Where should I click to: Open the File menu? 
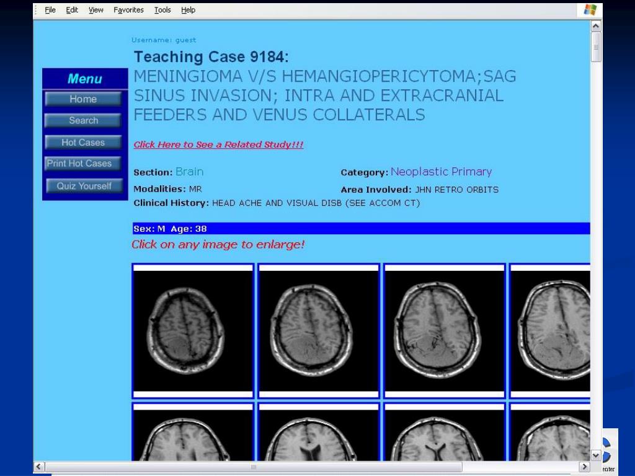[x=50, y=10]
